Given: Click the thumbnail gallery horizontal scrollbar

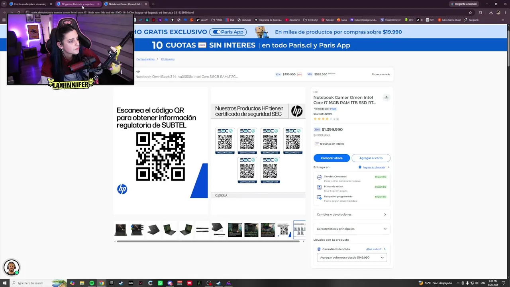Looking at the screenshot, I should point(208,241).
